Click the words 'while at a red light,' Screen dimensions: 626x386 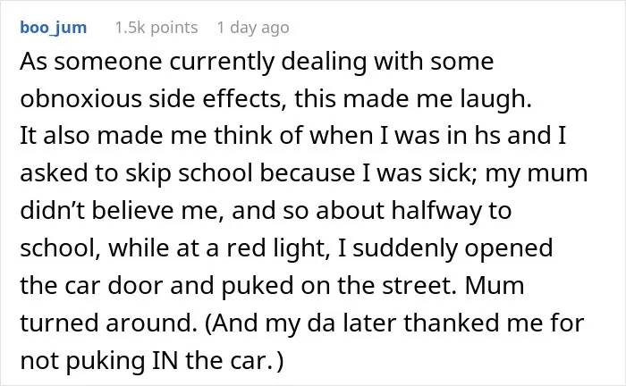[219, 248]
